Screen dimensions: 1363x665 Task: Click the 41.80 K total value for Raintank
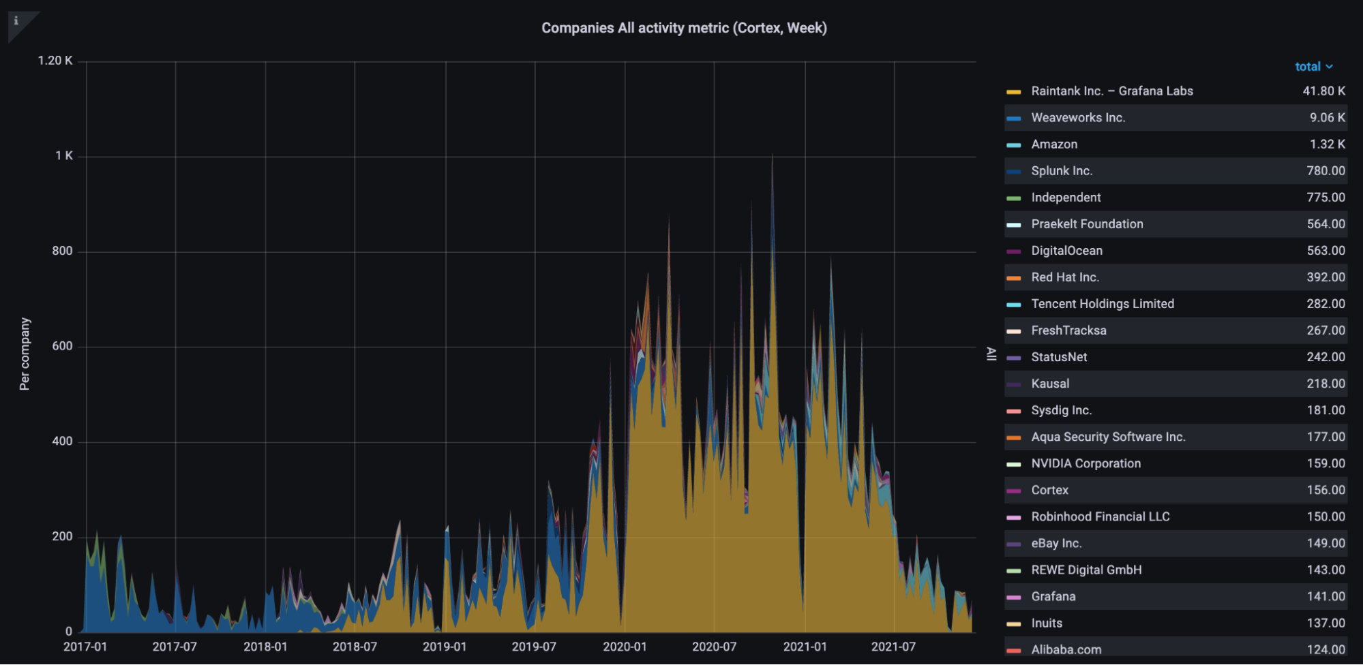click(x=1323, y=91)
